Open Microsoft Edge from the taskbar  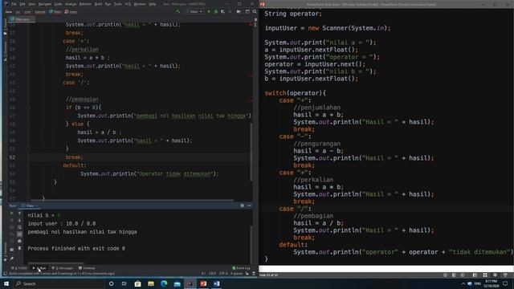[x=164, y=283]
